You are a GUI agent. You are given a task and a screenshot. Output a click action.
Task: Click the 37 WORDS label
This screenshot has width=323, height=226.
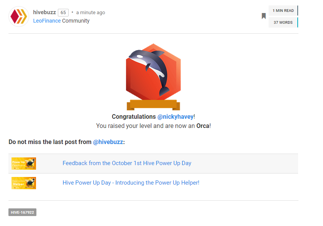point(283,23)
